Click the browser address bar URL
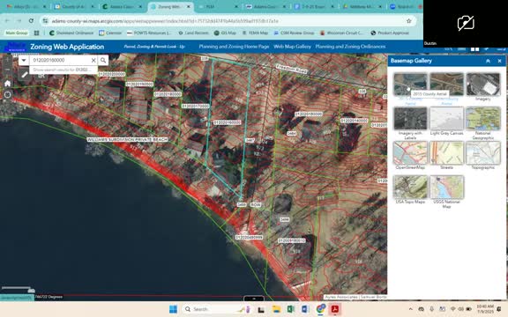Image resolution: width=508 pixels, height=317 pixels. click(165, 21)
